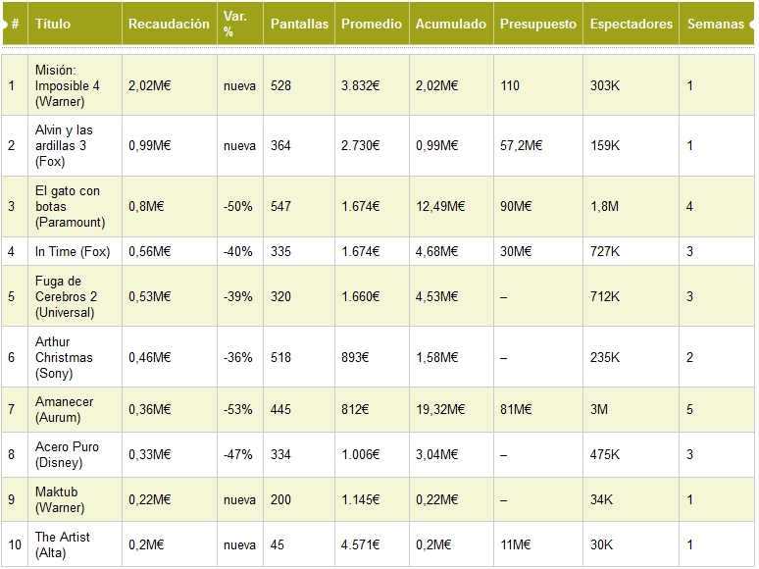759x569 pixels.
Task: Select the Título column header
Action: coord(53,24)
